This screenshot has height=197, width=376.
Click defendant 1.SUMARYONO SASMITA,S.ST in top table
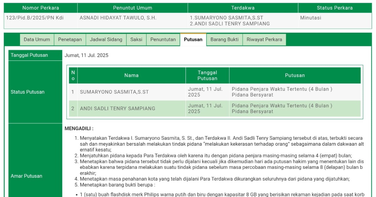pyautogui.click(x=226, y=18)
